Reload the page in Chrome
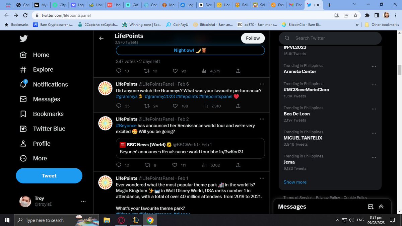Viewport: 402px width, 226px height. tap(25, 15)
